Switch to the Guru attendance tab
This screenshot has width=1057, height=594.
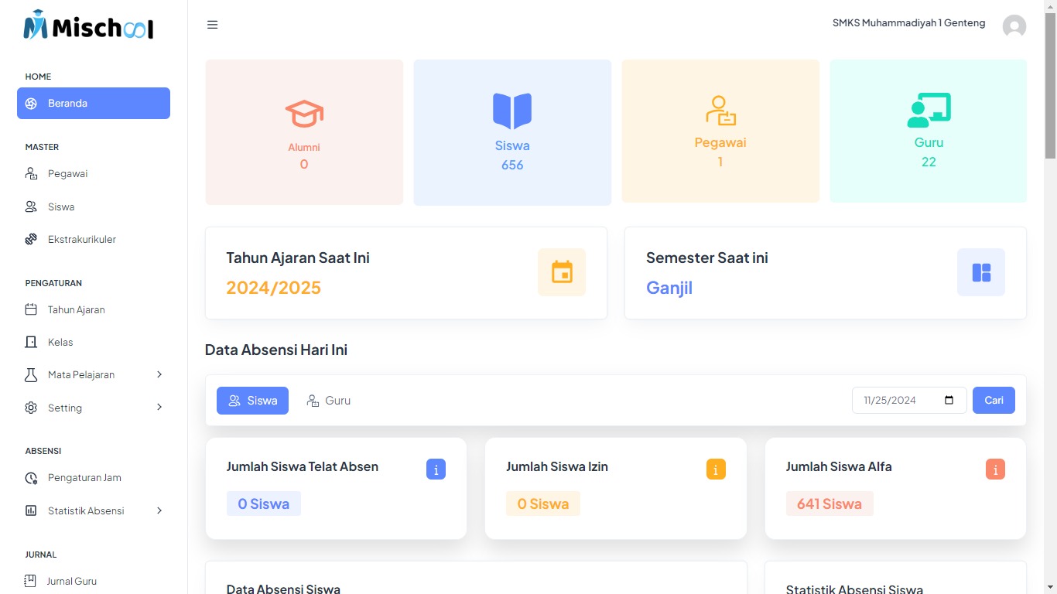pos(329,401)
